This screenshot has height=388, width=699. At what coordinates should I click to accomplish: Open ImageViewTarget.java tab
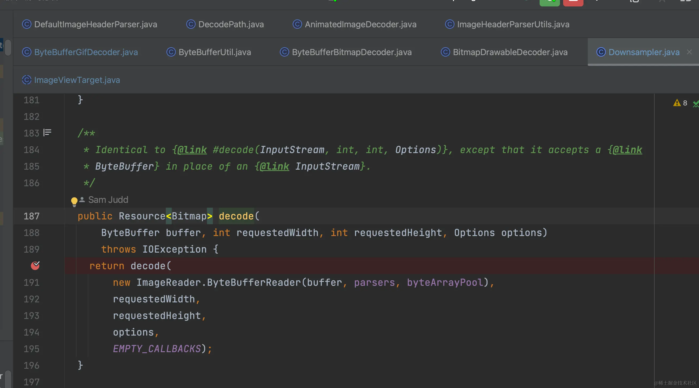pyautogui.click(x=71, y=80)
